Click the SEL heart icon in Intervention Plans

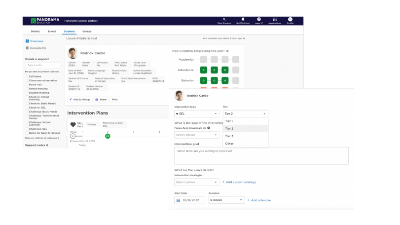tap(73, 124)
